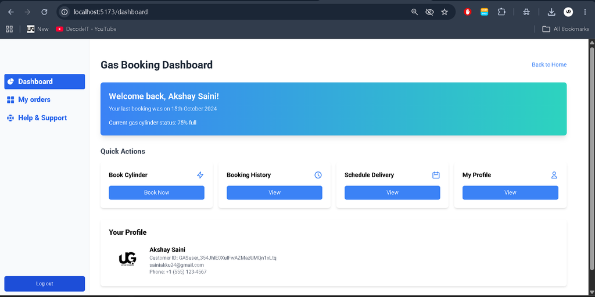
Task: Click the Your Profile heading
Action: click(127, 232)
